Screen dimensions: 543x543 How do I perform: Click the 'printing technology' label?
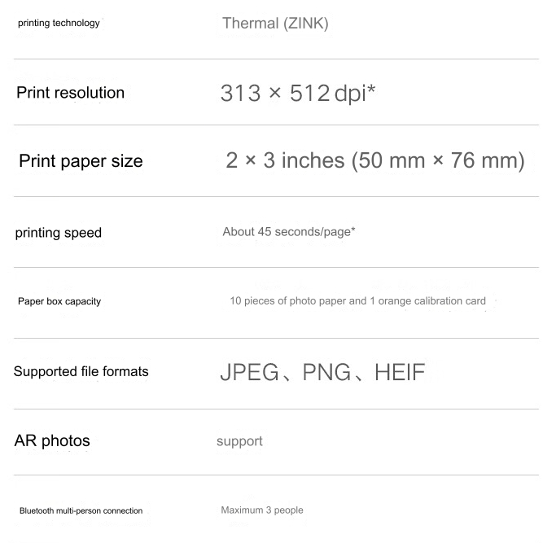point(59,23)
